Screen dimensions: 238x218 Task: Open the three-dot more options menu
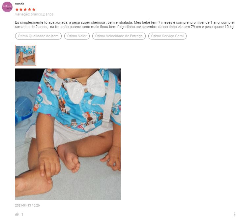coord(235,214)
